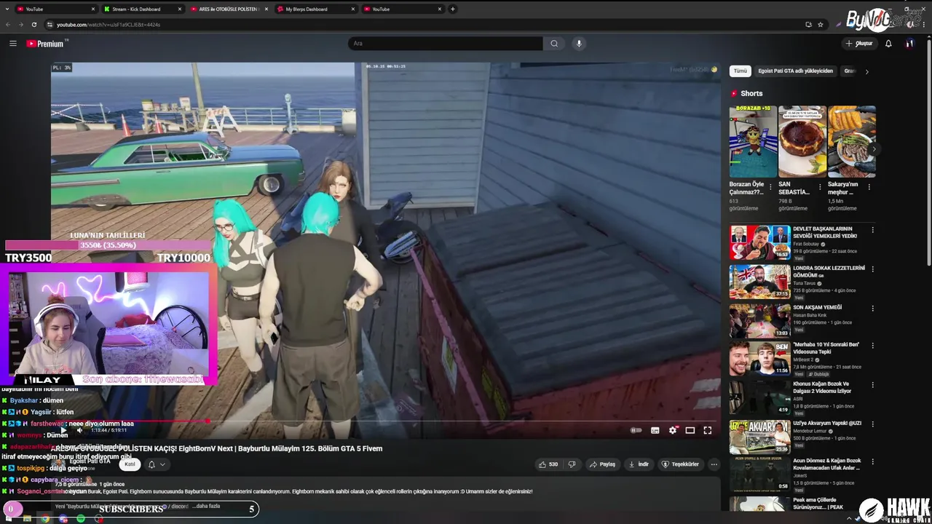Click the Katıl join button
Viewport: 932px width, 524px height.
coord(130,464)
